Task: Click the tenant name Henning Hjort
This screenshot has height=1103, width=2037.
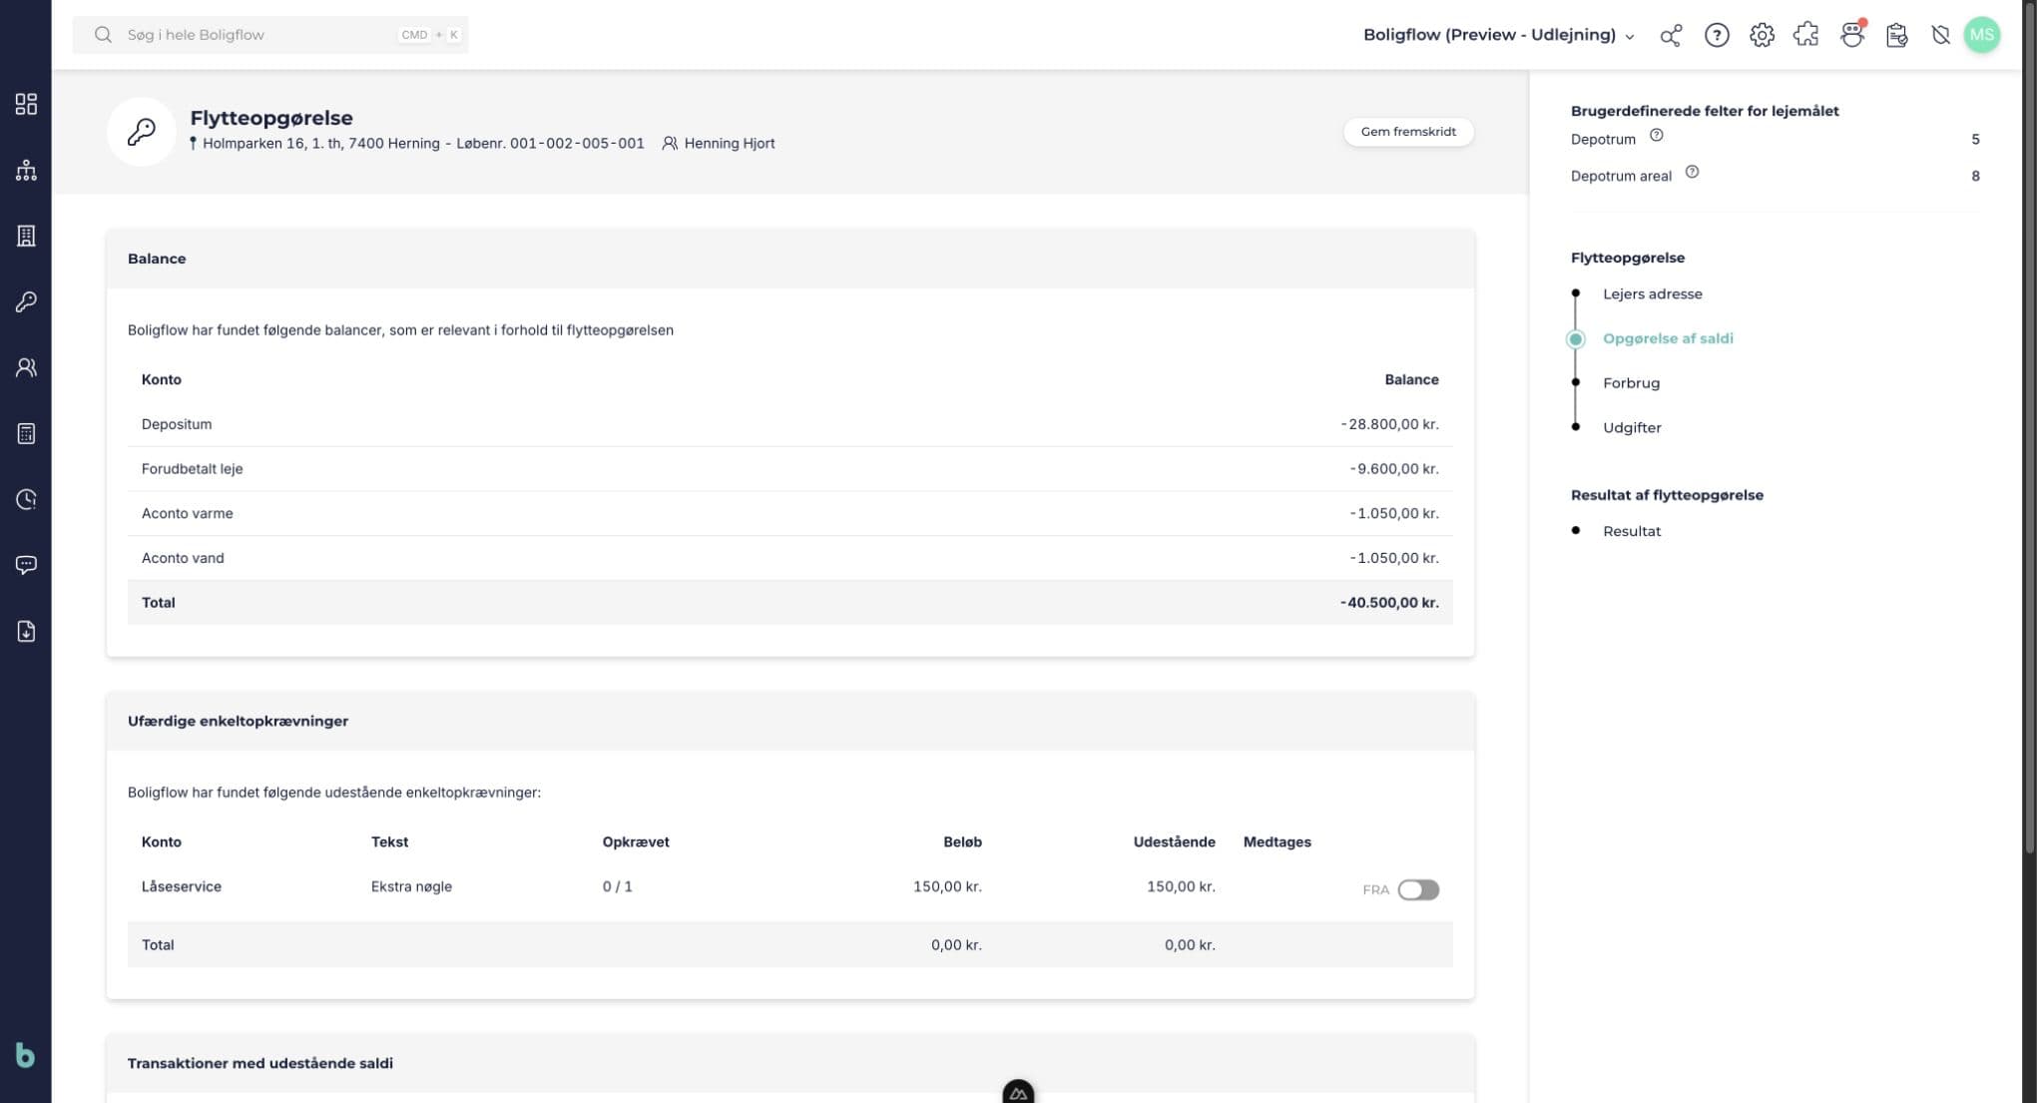Action: click(729, 144)
